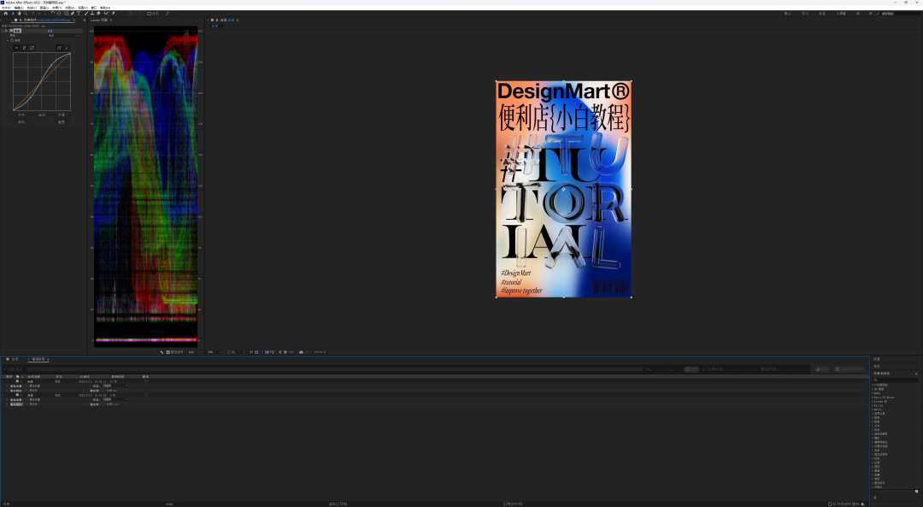Image resolution: width=923 pixels, height=507 pixels.
Task: Click the show channel color icon in viewer
Action: pos(280,352)
